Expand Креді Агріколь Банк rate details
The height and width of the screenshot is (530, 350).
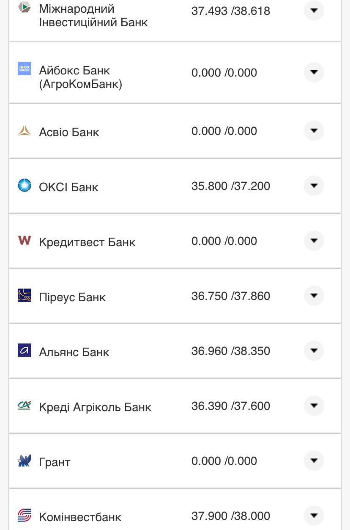[x=314, y=406]
